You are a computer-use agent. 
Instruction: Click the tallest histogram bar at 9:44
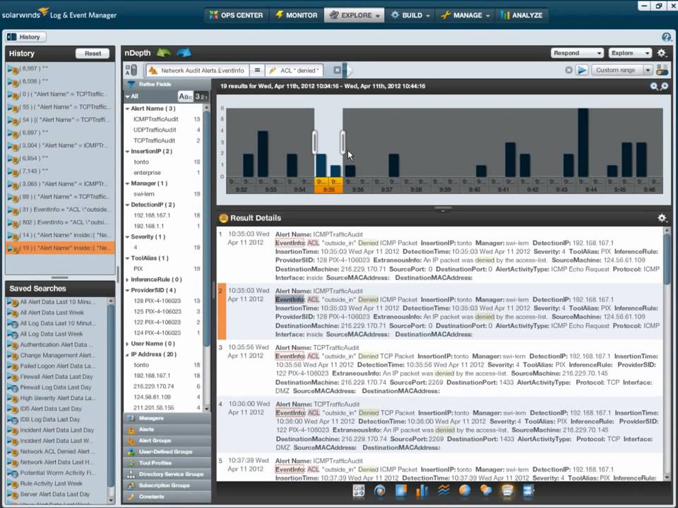coord(583,143)
